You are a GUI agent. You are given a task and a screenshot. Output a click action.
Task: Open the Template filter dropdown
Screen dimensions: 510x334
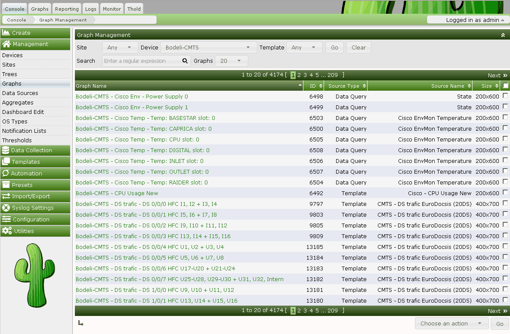click(304, 47)
